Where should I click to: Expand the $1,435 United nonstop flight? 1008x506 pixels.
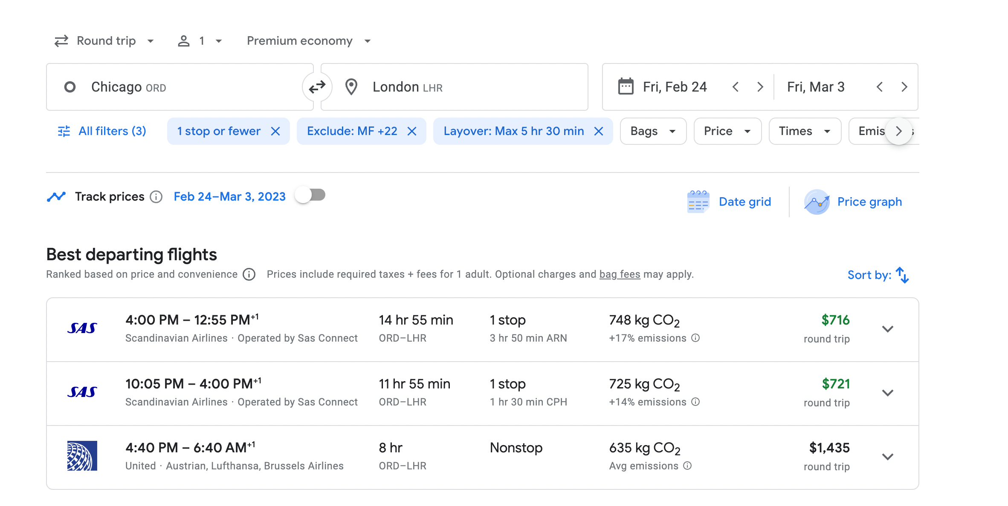point(887,457)
